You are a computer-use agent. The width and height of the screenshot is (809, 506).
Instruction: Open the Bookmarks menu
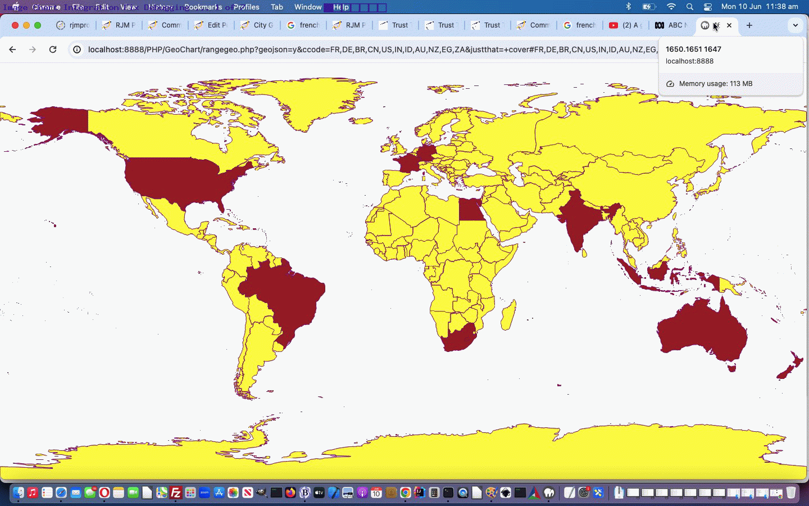click(203, 7)
